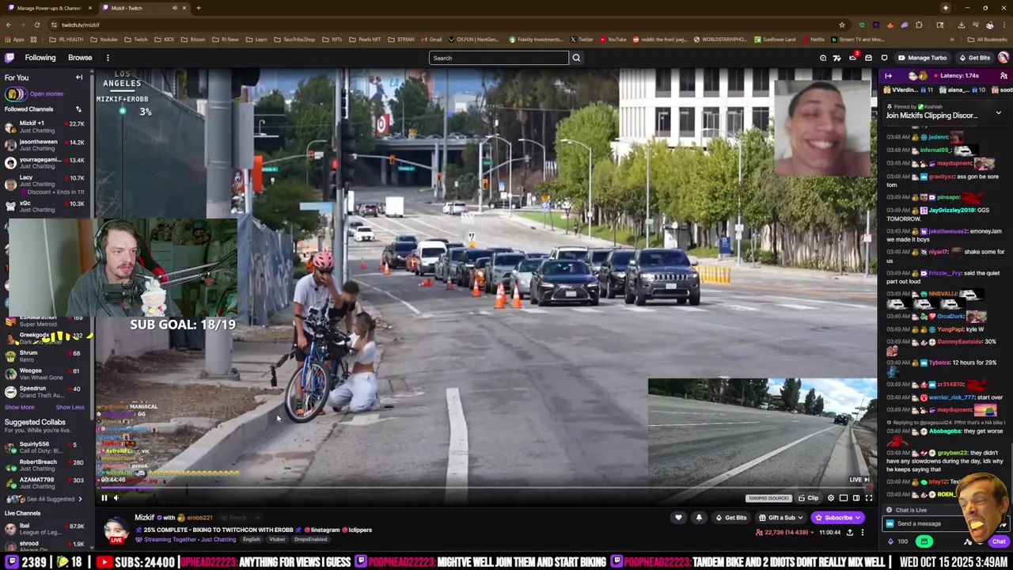1013x570 pixels.
Task: Open the 1080P60 source quality badge
Action: click(768, 498)
